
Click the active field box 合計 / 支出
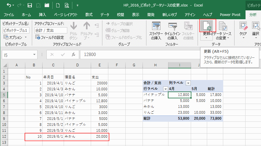tap(51, 30)
